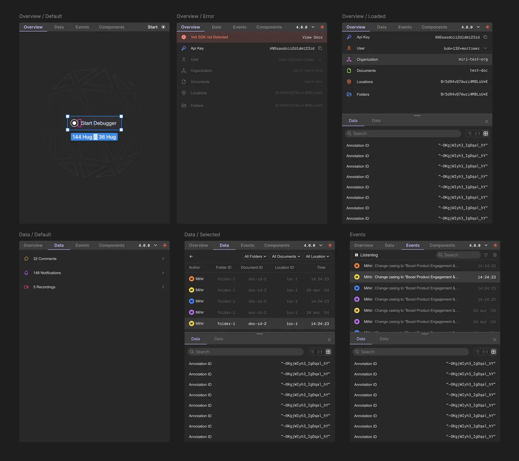Viewport: 519px width, 461px height.
Task: Expand the 32 Comments row chevron
Action: click(163, 259)
